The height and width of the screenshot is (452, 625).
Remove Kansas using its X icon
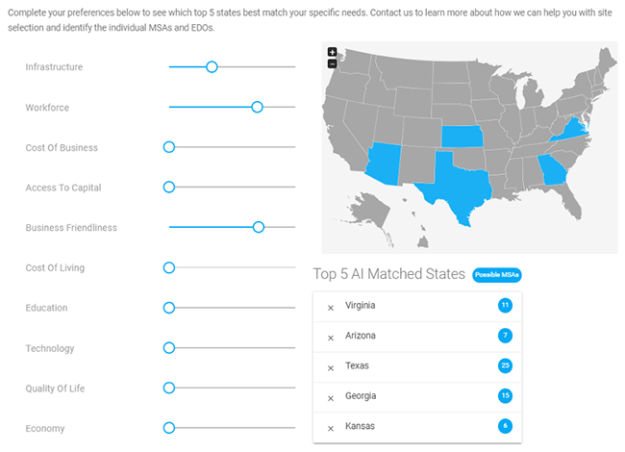click(331, 429)
